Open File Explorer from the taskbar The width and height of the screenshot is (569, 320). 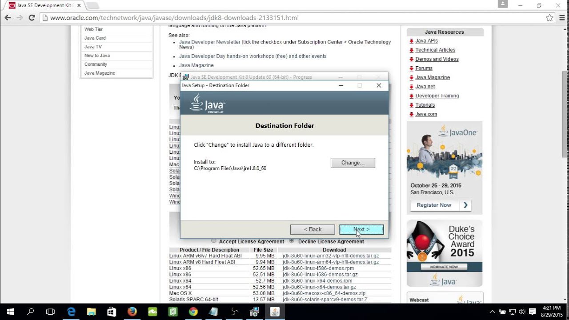point(91,312)
